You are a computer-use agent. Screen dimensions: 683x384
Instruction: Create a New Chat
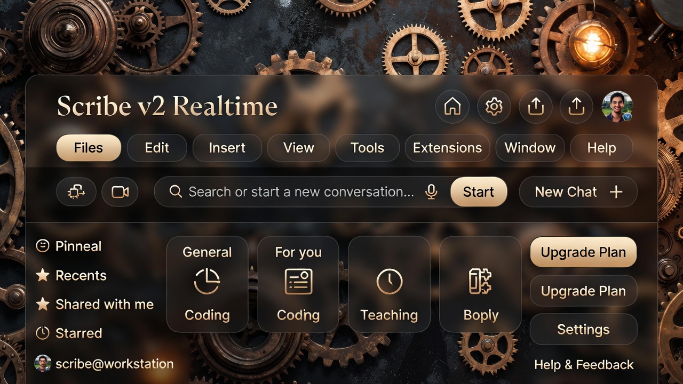pyautogui.click(x=577, y=192)
